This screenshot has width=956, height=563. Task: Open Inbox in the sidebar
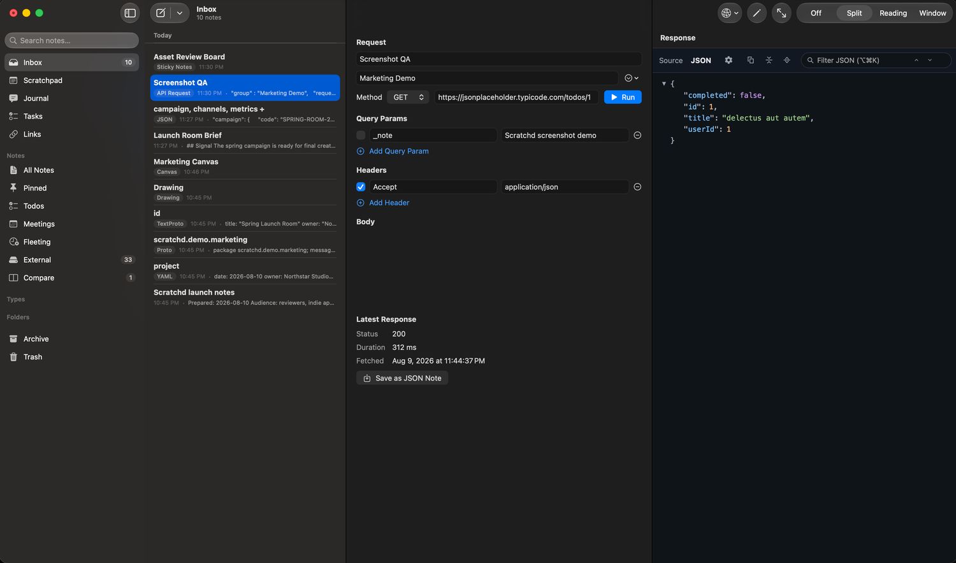click(x=71, y=62)
